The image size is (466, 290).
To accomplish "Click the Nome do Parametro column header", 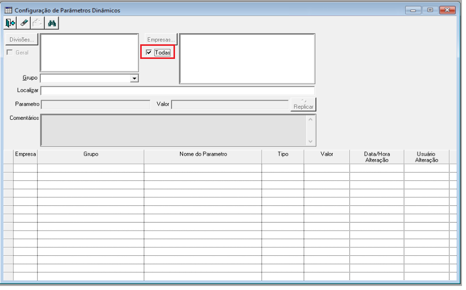I will pyautogui.click(x=203, y=157).
